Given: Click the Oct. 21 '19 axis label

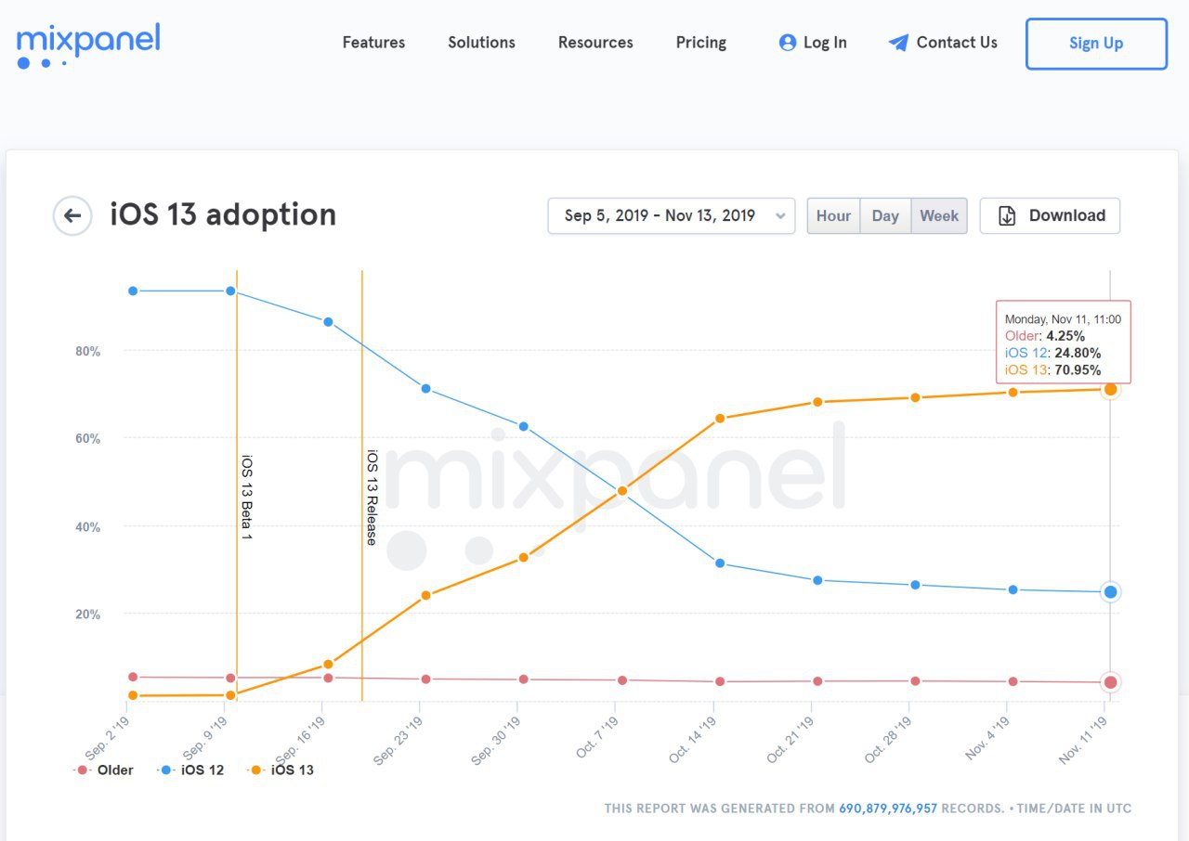Looking at the screenshot, I should point(790,739).
